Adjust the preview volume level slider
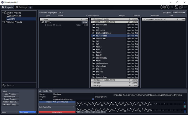This screenshot has height=115, width=188. point(185,111)
